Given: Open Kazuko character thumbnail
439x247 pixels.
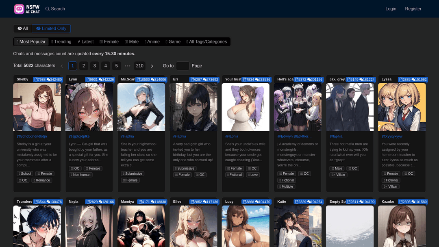Looking at the screenshot, I should [402, 226].
